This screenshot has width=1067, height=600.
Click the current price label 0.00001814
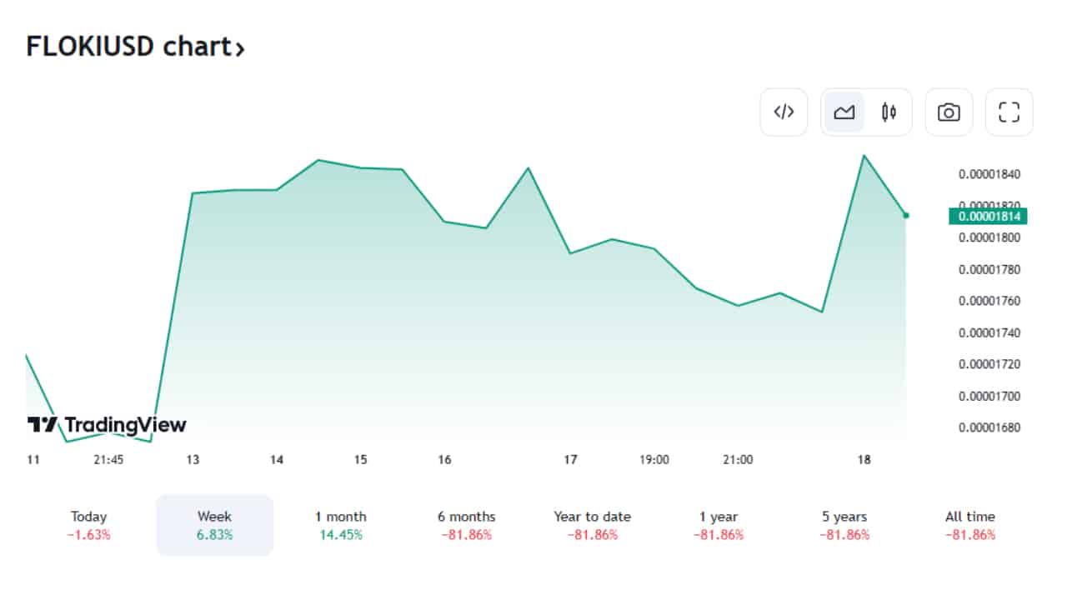coord(989,217)
